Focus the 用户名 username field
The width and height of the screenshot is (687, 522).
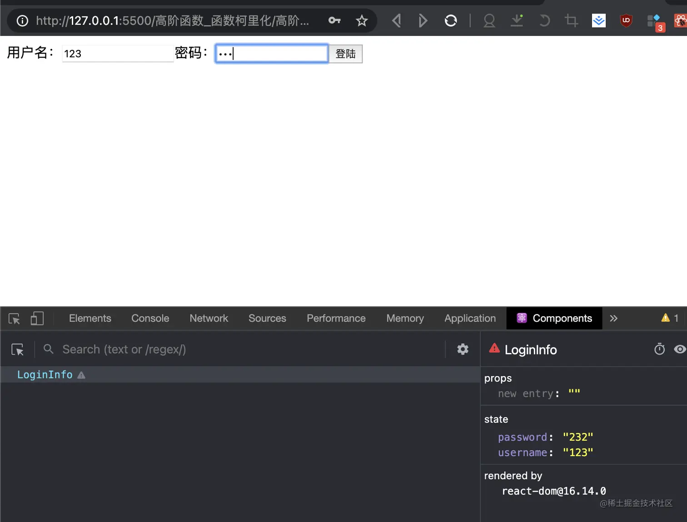click(x=118, y=54)
